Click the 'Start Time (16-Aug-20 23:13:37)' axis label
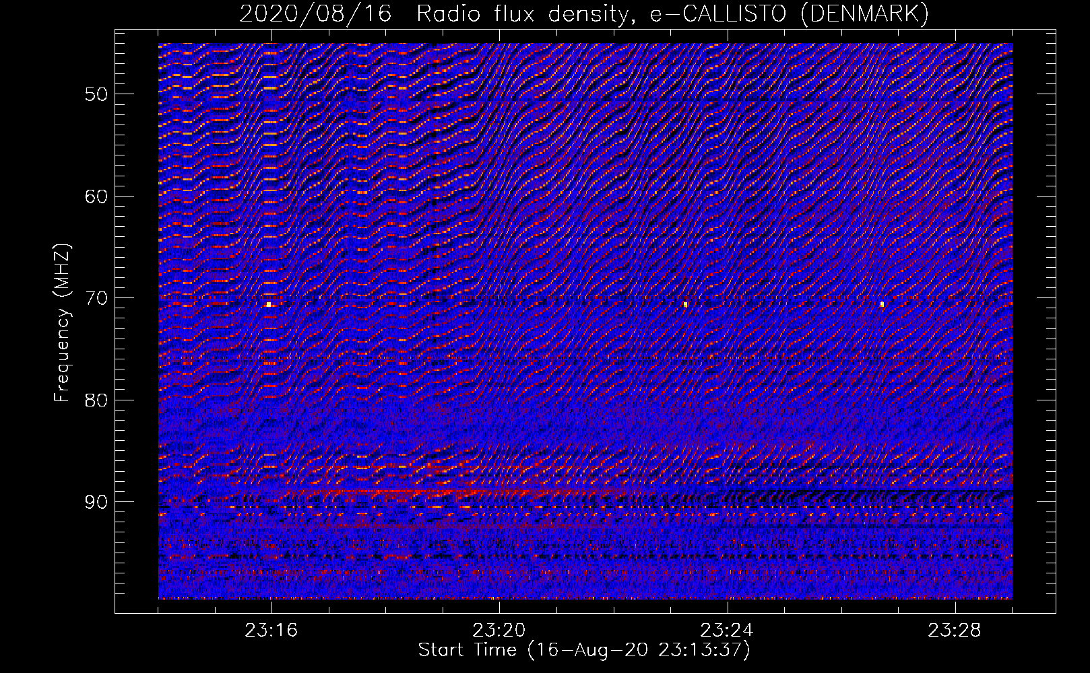The image size is (1090, 673). click(584, 650)
